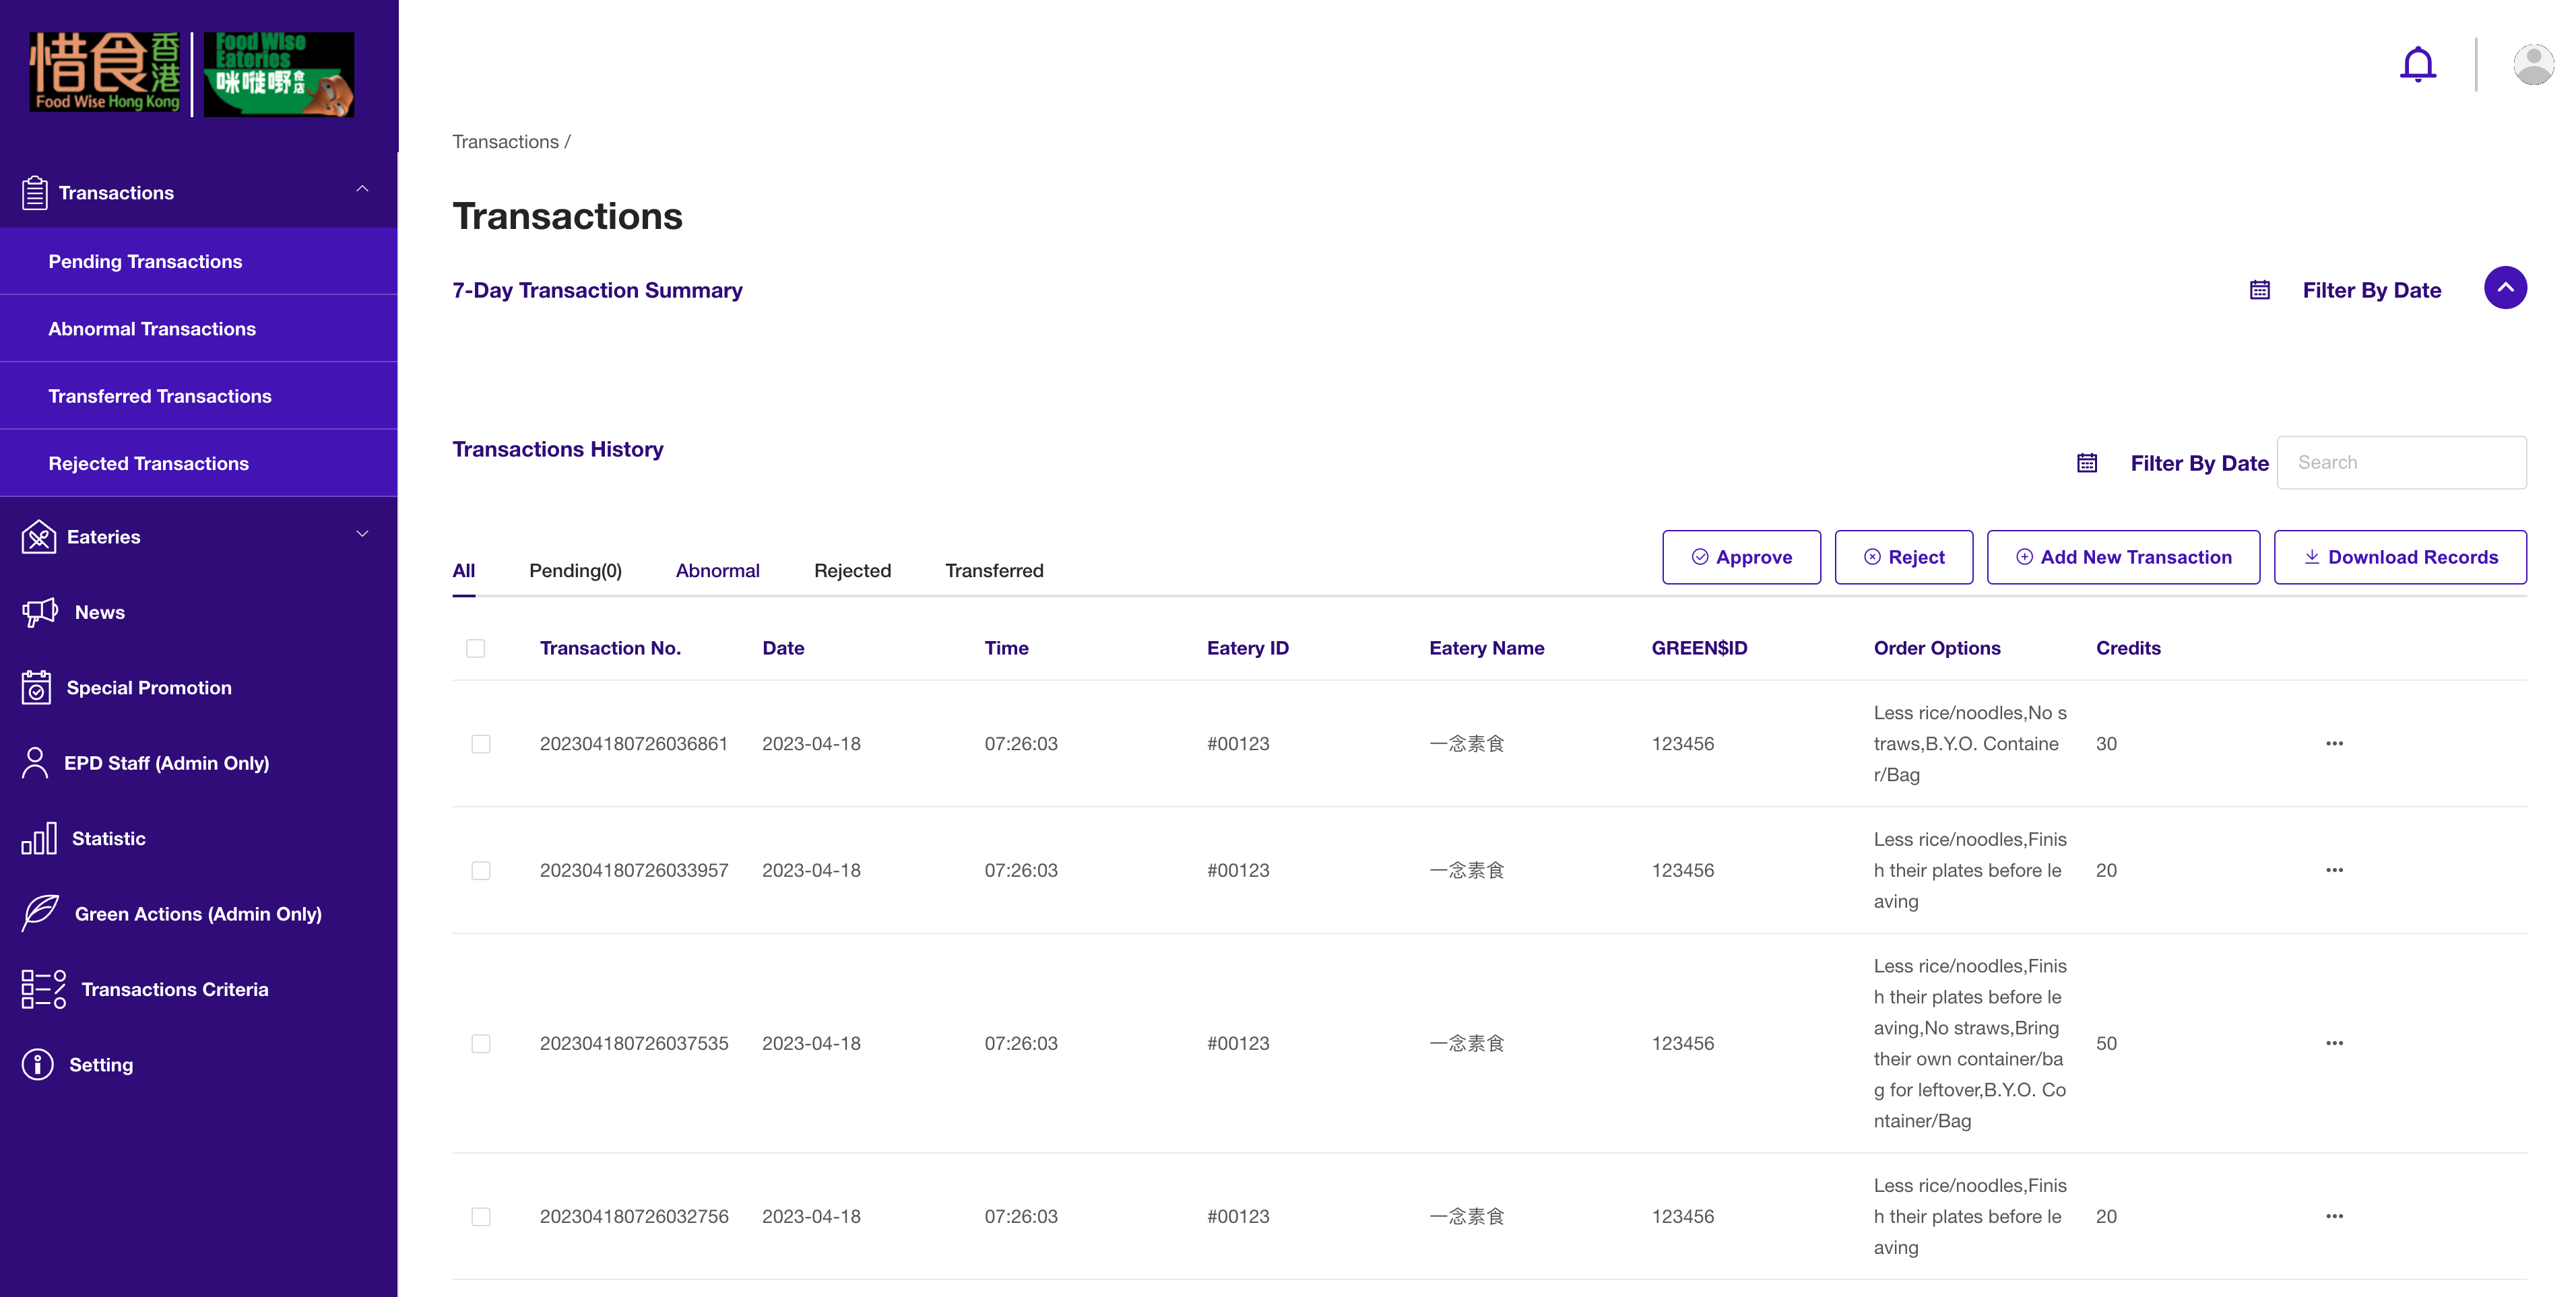Open Special Promotion calendar icon
The image size is (2576, 1297).
tap(37, 688)
